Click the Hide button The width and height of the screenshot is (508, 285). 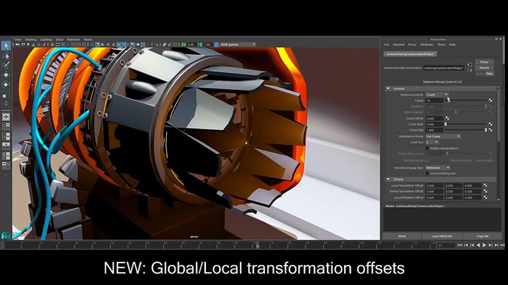coord(489,74)
